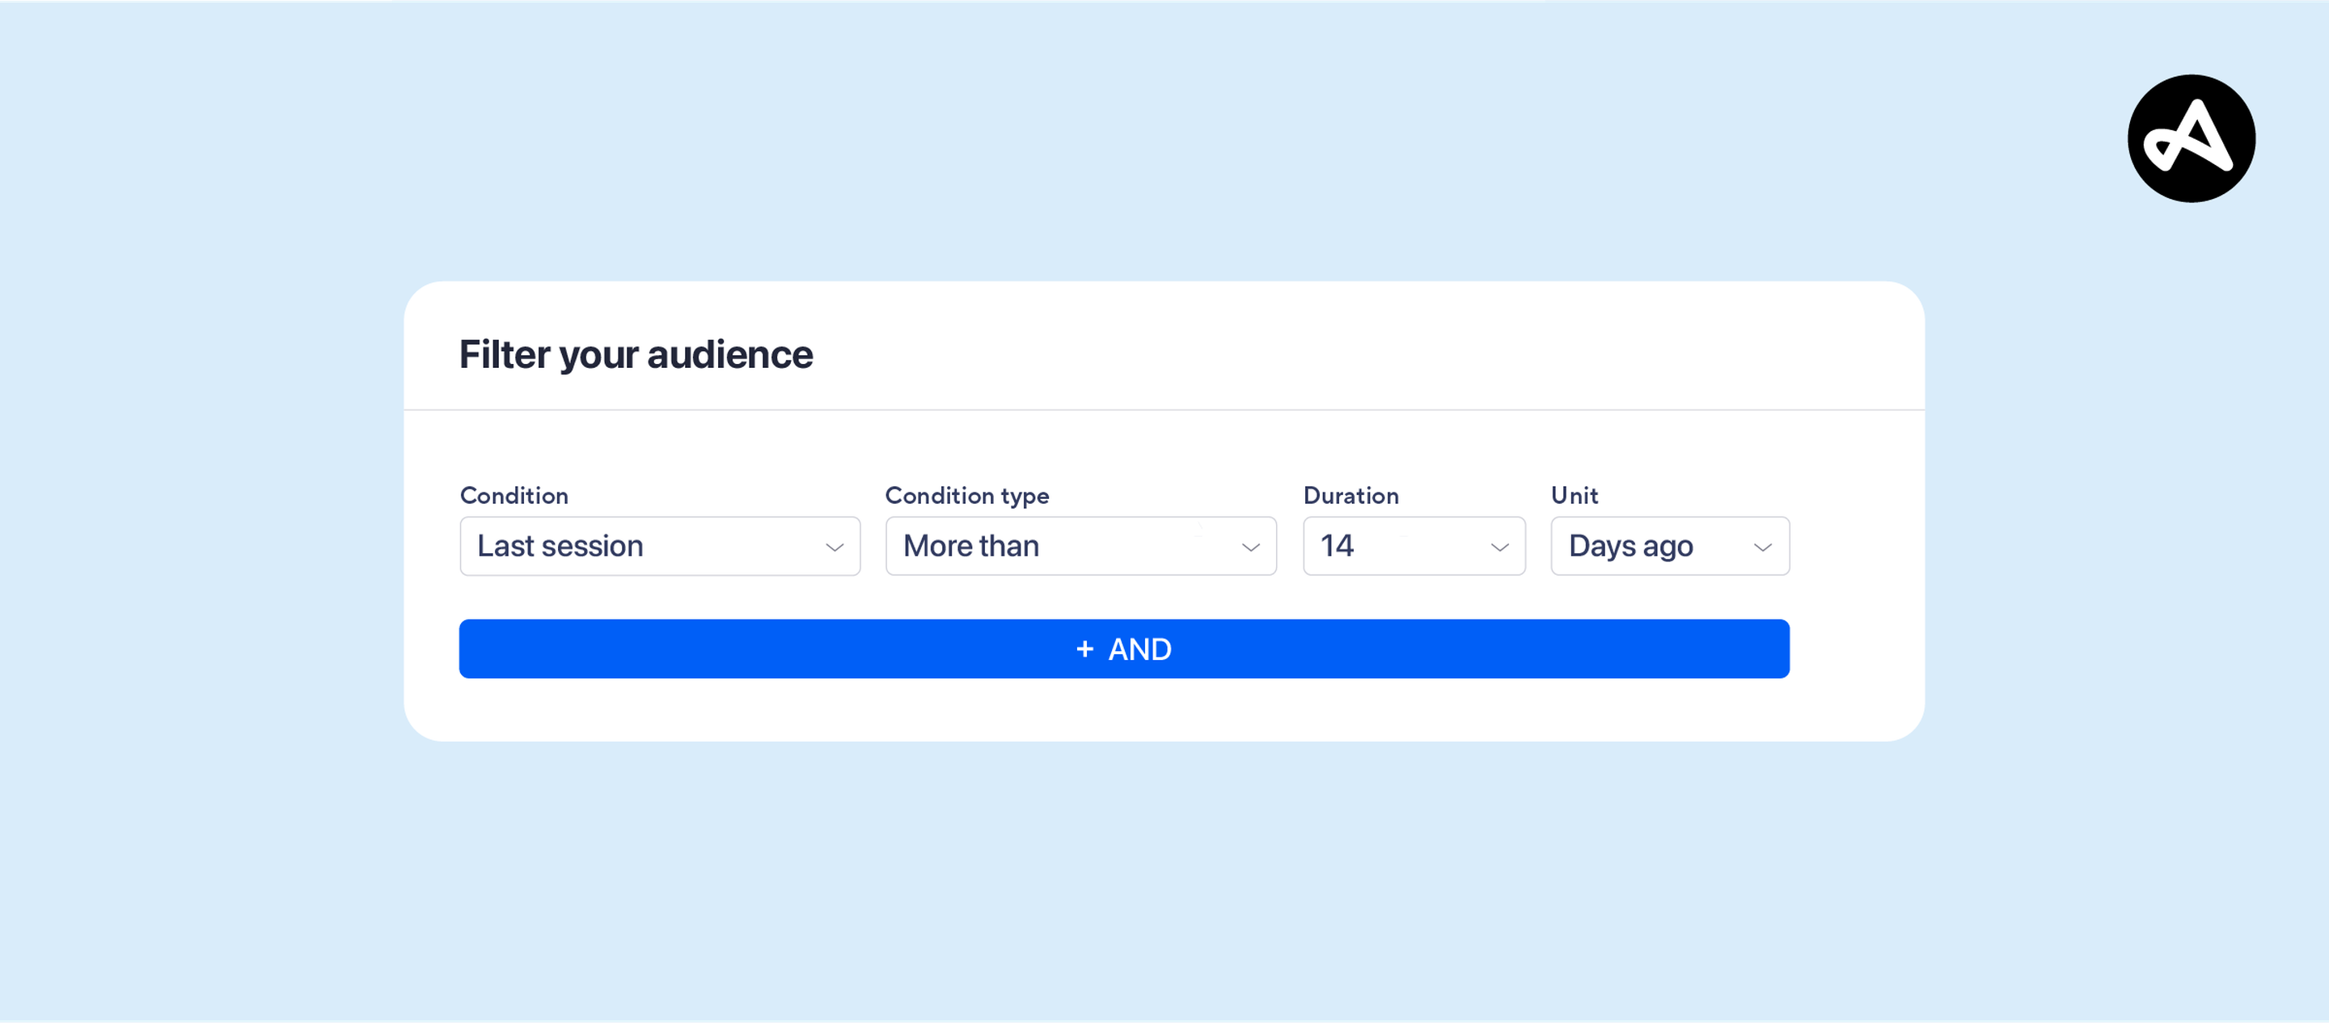Click the Condition type chevron arrow

coord(1250,547)
